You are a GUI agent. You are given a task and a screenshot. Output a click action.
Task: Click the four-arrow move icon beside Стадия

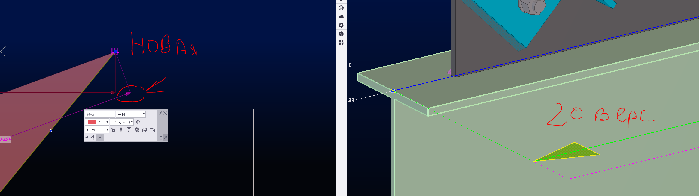coord(138,122)
